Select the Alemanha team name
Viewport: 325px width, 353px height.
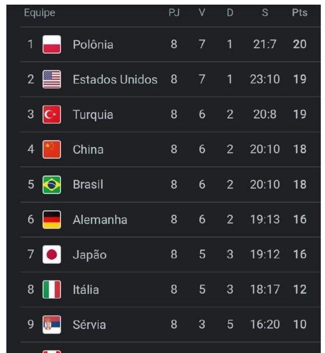tap(100, 220)
